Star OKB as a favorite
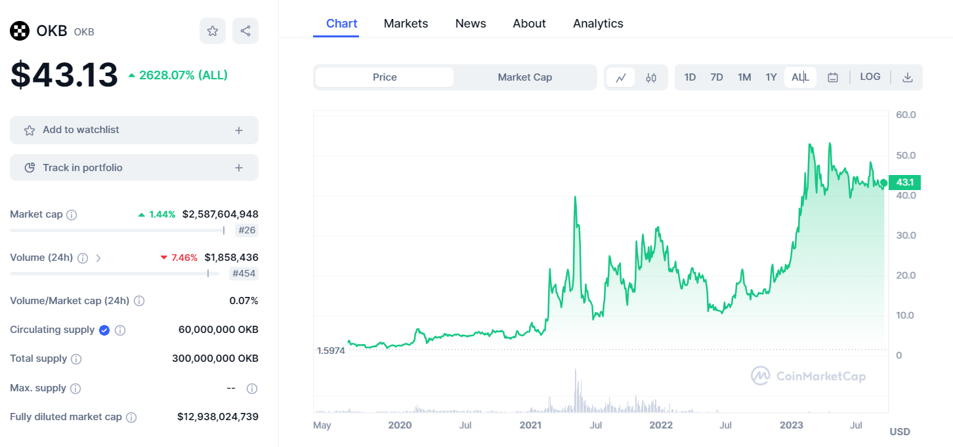 (213, 31)
